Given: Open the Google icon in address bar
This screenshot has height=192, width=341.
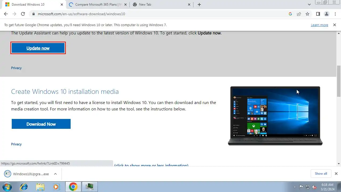Looking at the screenshot, I should coord(290,14).
